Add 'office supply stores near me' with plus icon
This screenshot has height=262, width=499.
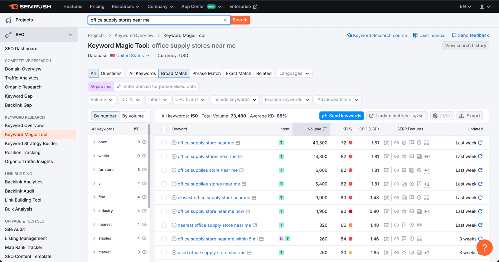point(174,156)
